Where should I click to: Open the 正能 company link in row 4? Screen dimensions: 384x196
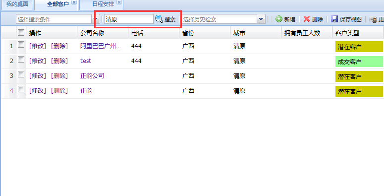click(x=86, y=91)
